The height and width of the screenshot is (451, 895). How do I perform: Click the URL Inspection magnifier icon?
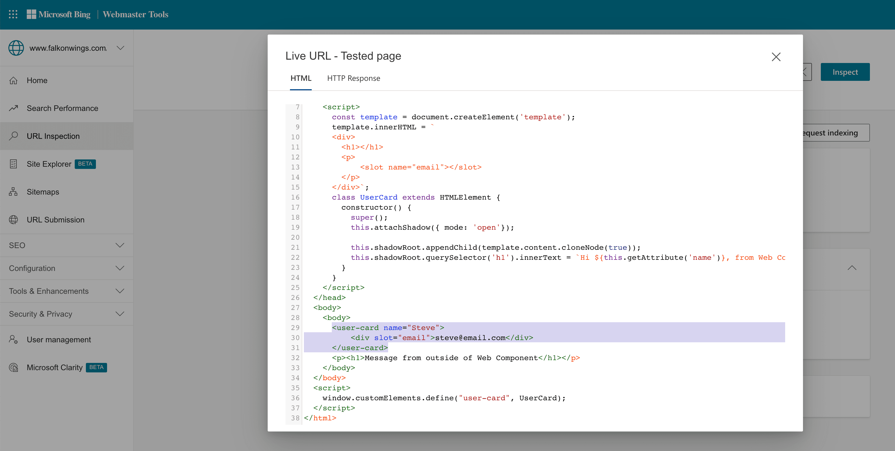(14, 136)
